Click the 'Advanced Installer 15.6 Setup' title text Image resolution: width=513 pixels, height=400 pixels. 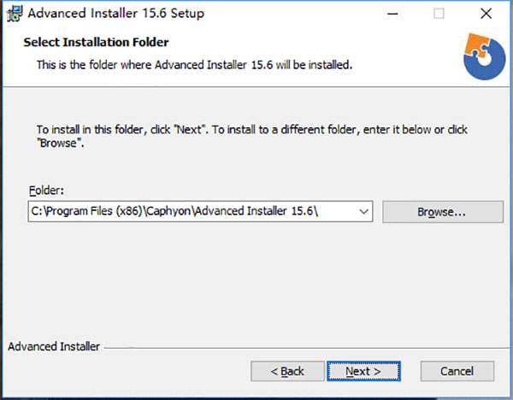pyautogui.click(x=115, y=14)
